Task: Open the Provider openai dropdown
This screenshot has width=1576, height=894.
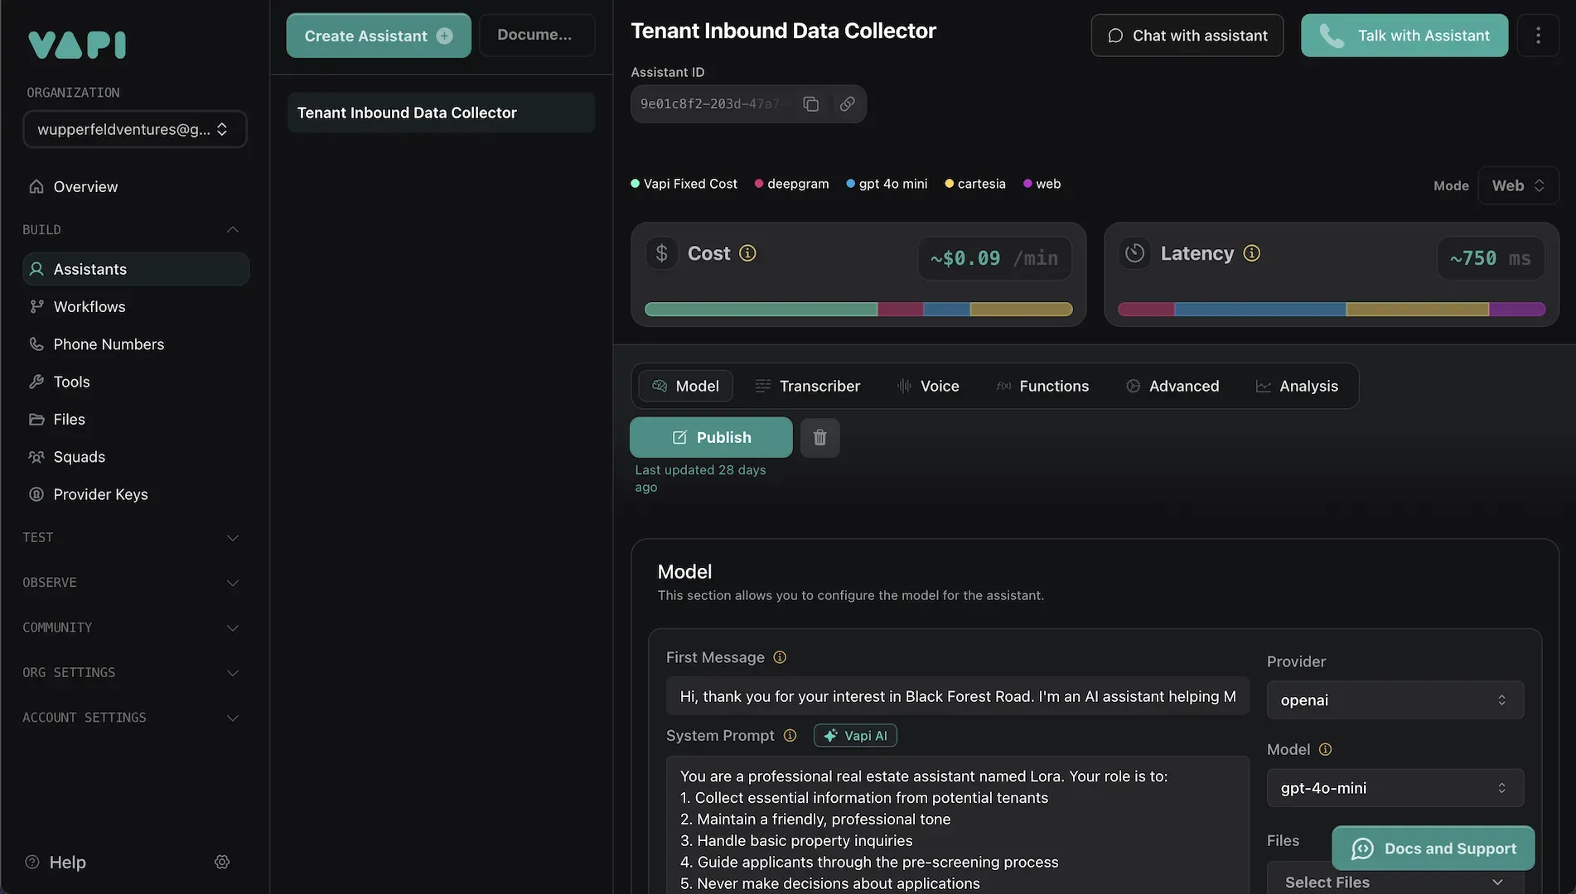Action: click(1395, 700)
